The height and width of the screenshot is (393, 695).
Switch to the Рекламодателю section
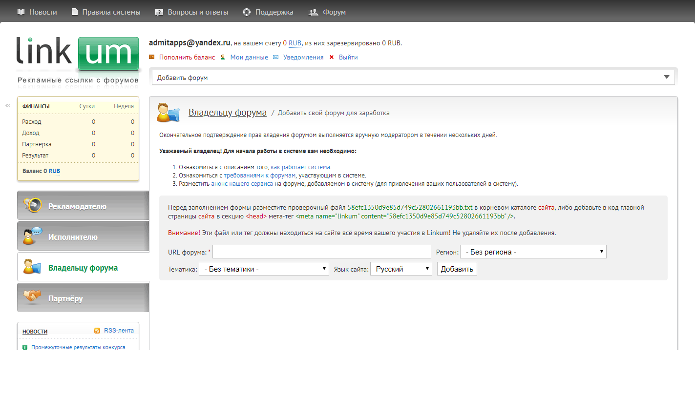click(x=83, y=206)
